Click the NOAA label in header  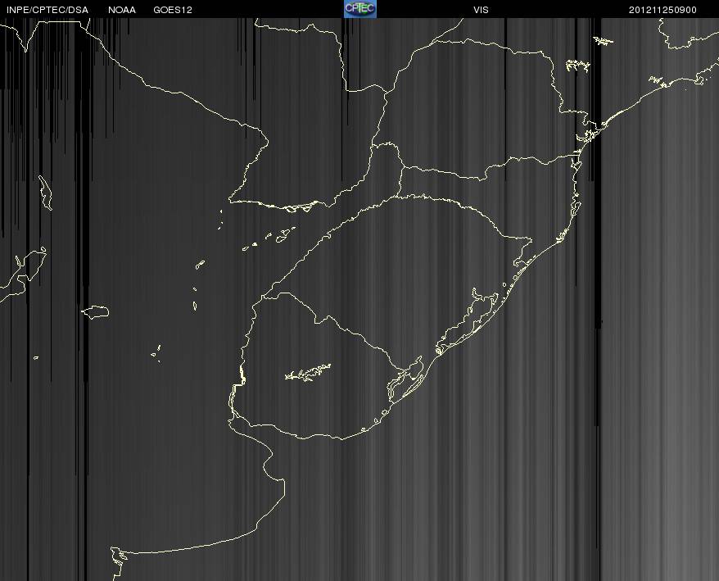coord(122,10)
